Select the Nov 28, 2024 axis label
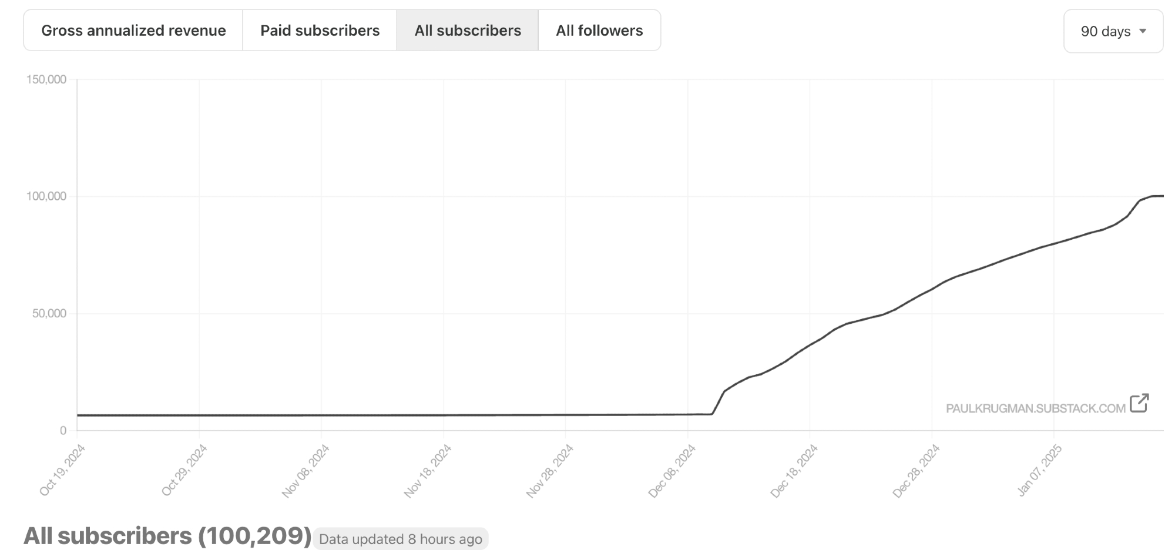Screen dimensions: 1175x560 pyautogui.click(x=550, y=471)
